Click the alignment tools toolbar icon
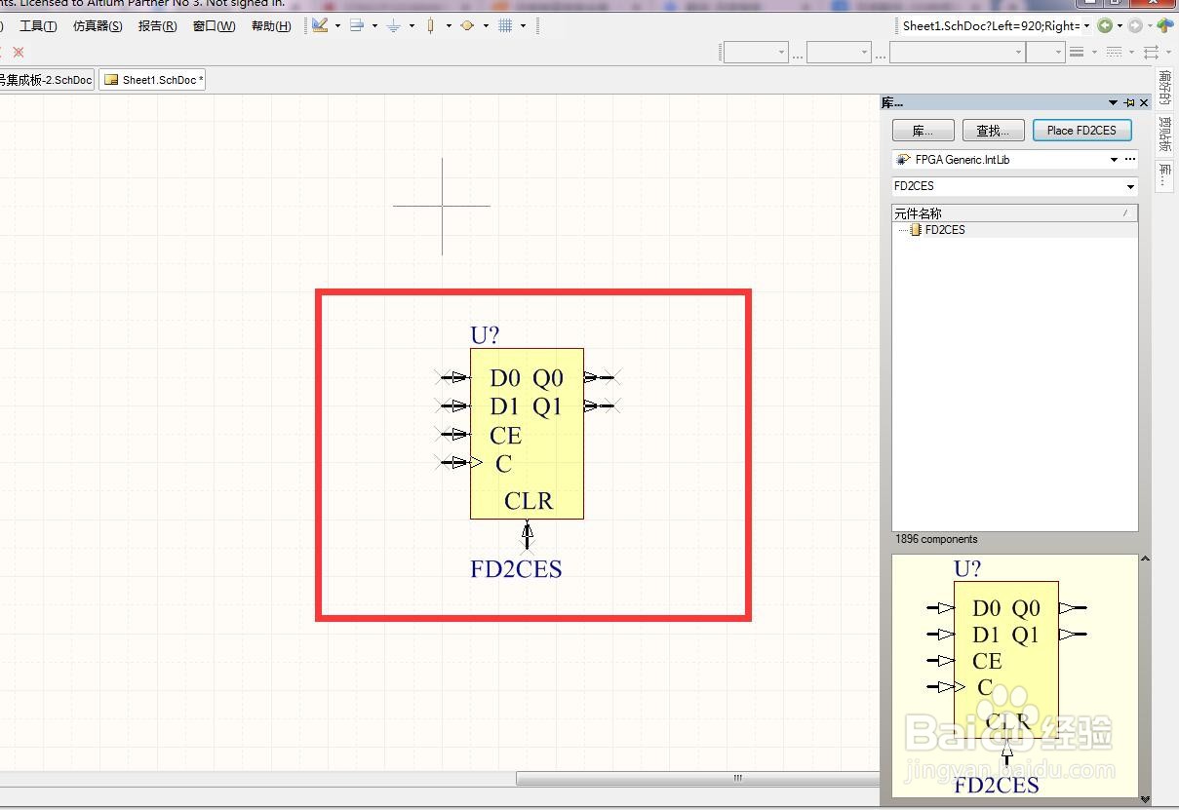 357,25
